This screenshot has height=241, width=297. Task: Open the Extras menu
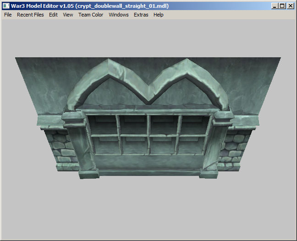click(141, 15)
